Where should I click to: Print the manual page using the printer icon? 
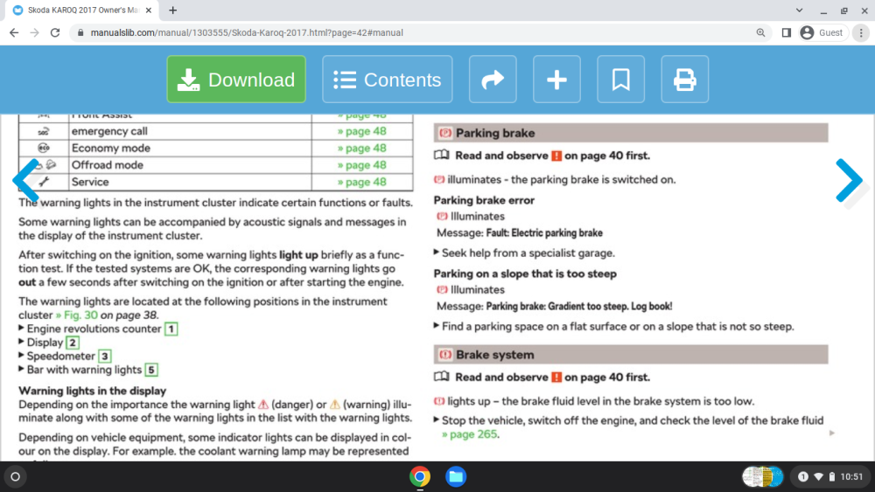(685, 80)
